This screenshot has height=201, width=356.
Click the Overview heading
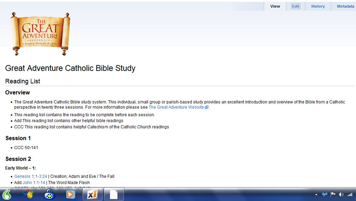pos(17,92)
